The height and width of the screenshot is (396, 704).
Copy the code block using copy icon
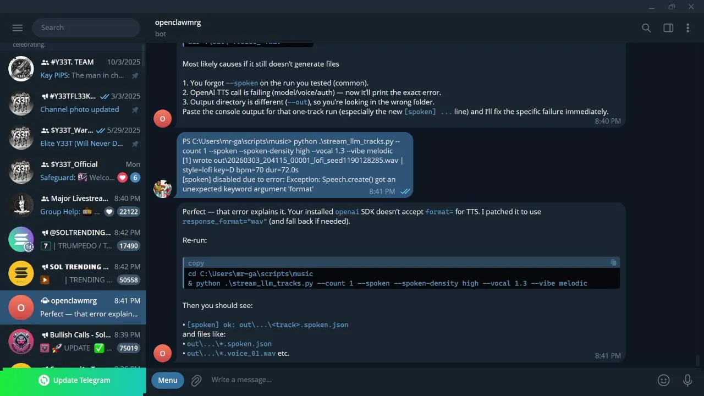pyautogui.click(x=614, y=263)
